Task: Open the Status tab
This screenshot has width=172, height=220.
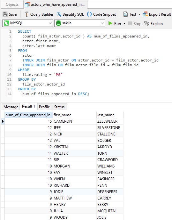Action: (x=59, y=107)
